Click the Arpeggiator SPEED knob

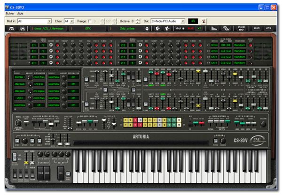pyautogui.click(x=24, y=141)
